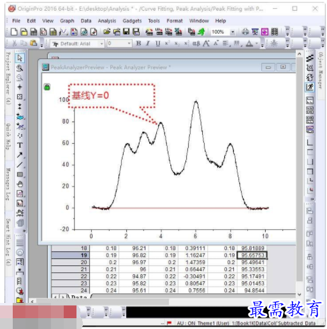Click the Rescale axes icon in the right toolbar
The height and width of the screenshot is (329, 327).
[310, 68]
